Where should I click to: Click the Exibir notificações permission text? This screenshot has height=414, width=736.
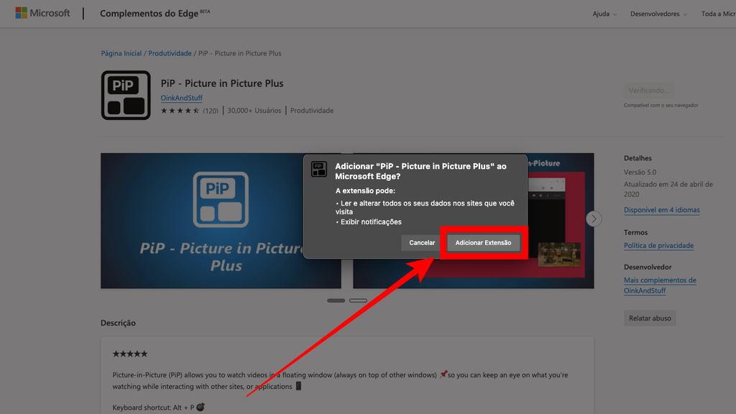click(371, 222)
